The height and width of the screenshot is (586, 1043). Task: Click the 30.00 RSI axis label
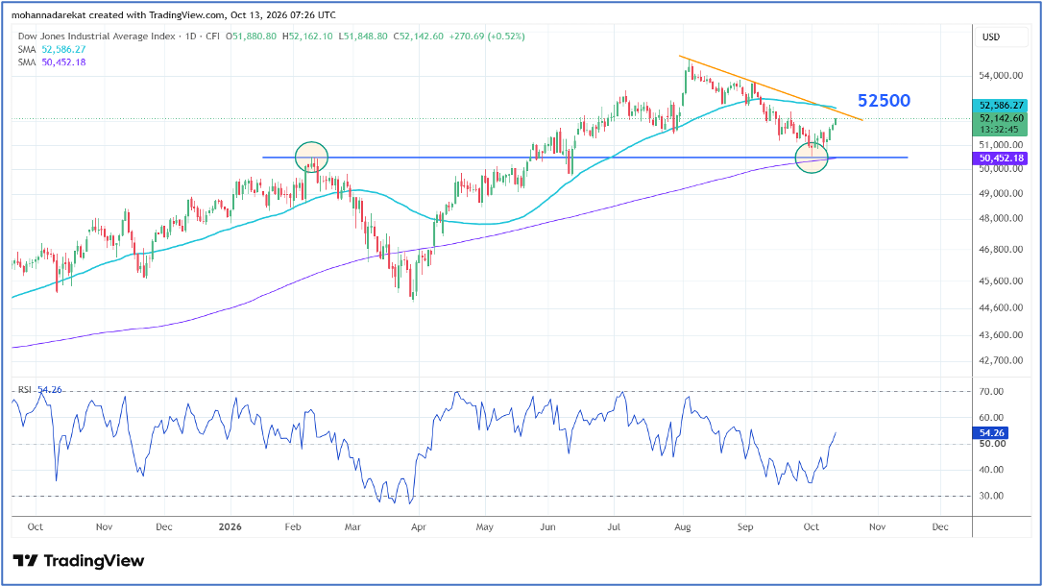pyautogui.click(x=991, y=496)
